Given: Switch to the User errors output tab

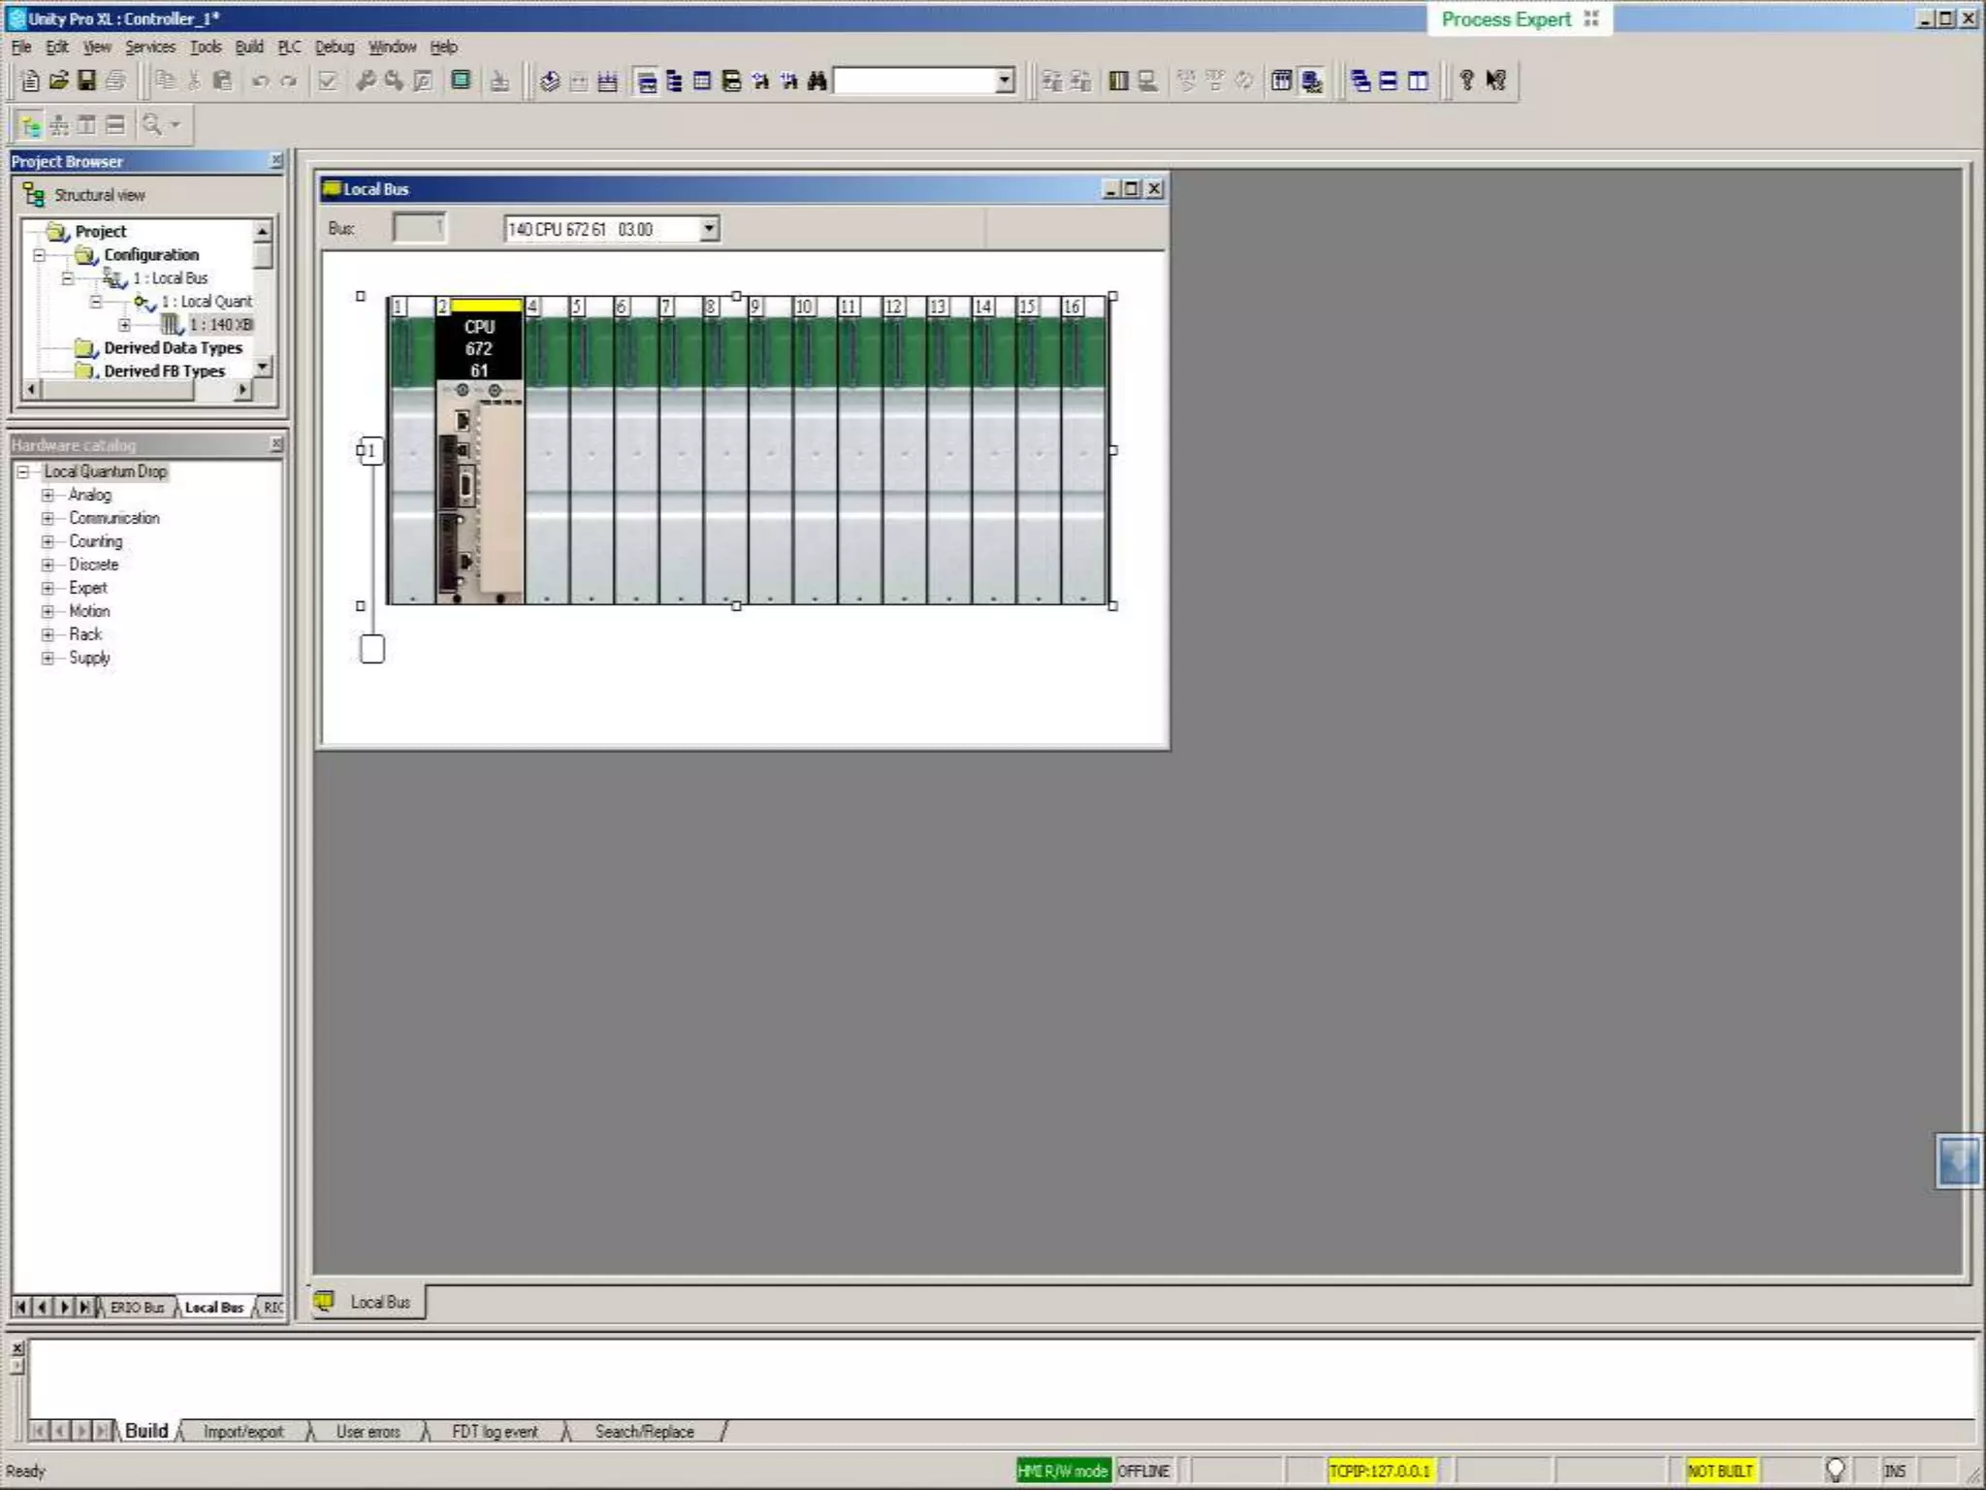Looking at the screenshot, I should point(368,1432).
